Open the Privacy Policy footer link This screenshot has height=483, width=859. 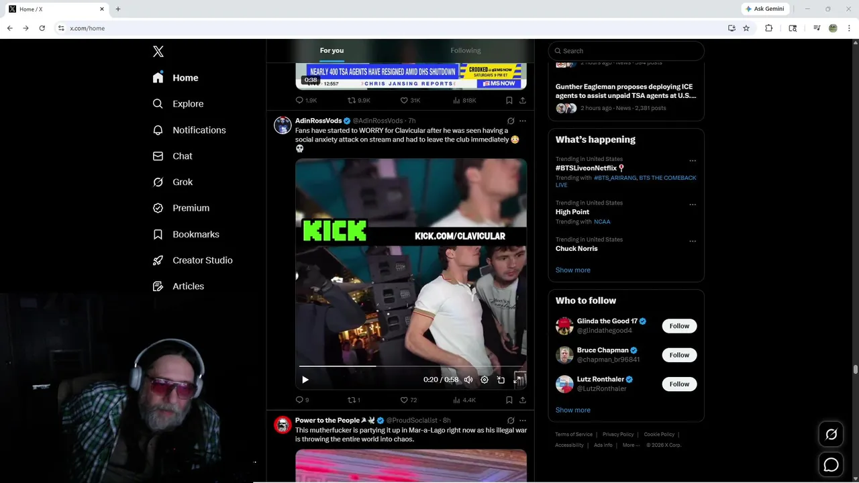618,435
